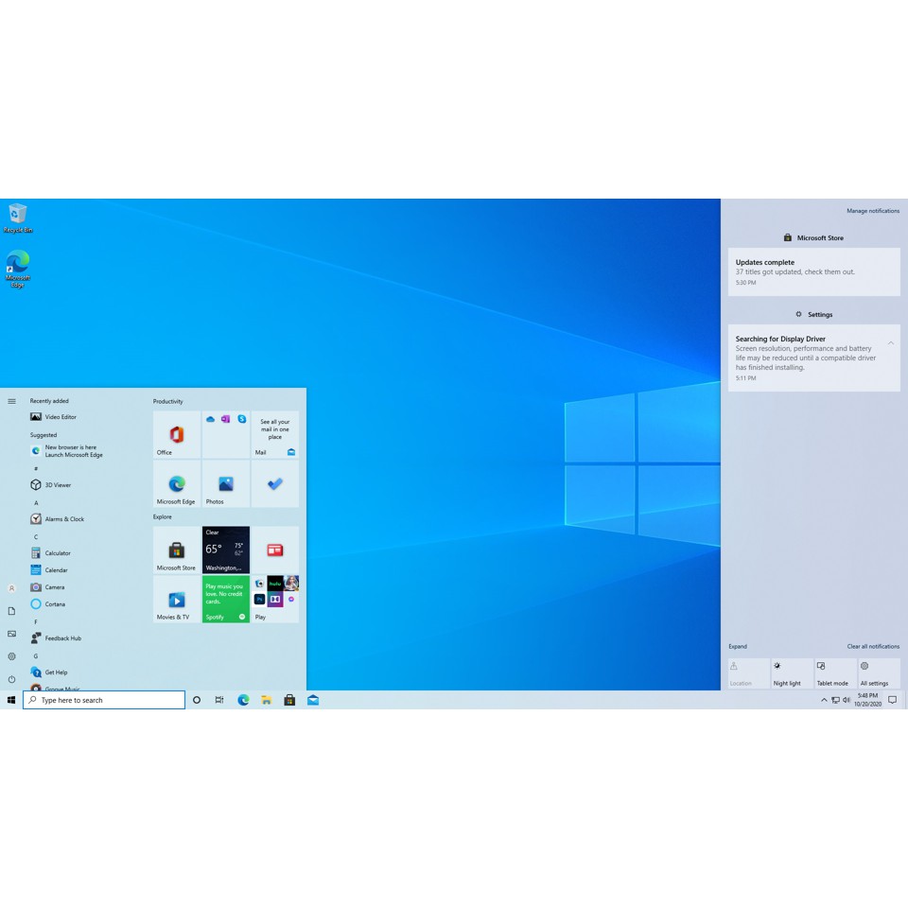Open the Camera app
Viewport: 908px width, 908px height.
pos(55,586)
